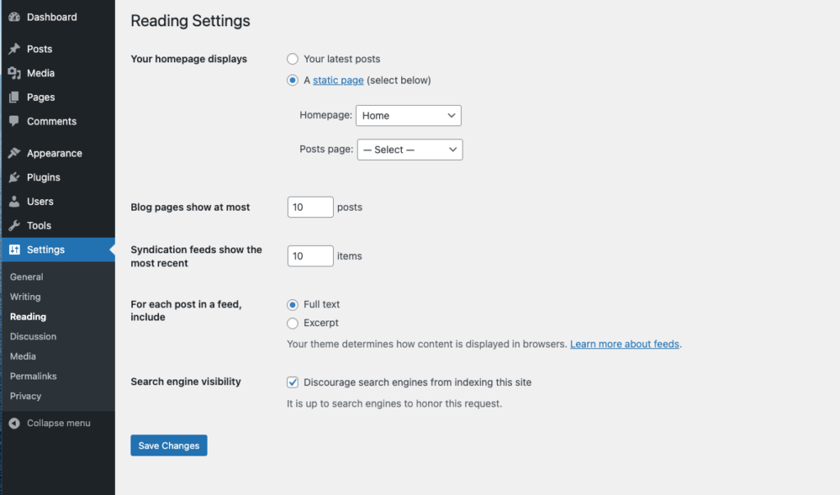Click the Blog pages show at most field
The height and width of the screenshot is (495, 840).
pyautogui.click(x=310, y=207)
